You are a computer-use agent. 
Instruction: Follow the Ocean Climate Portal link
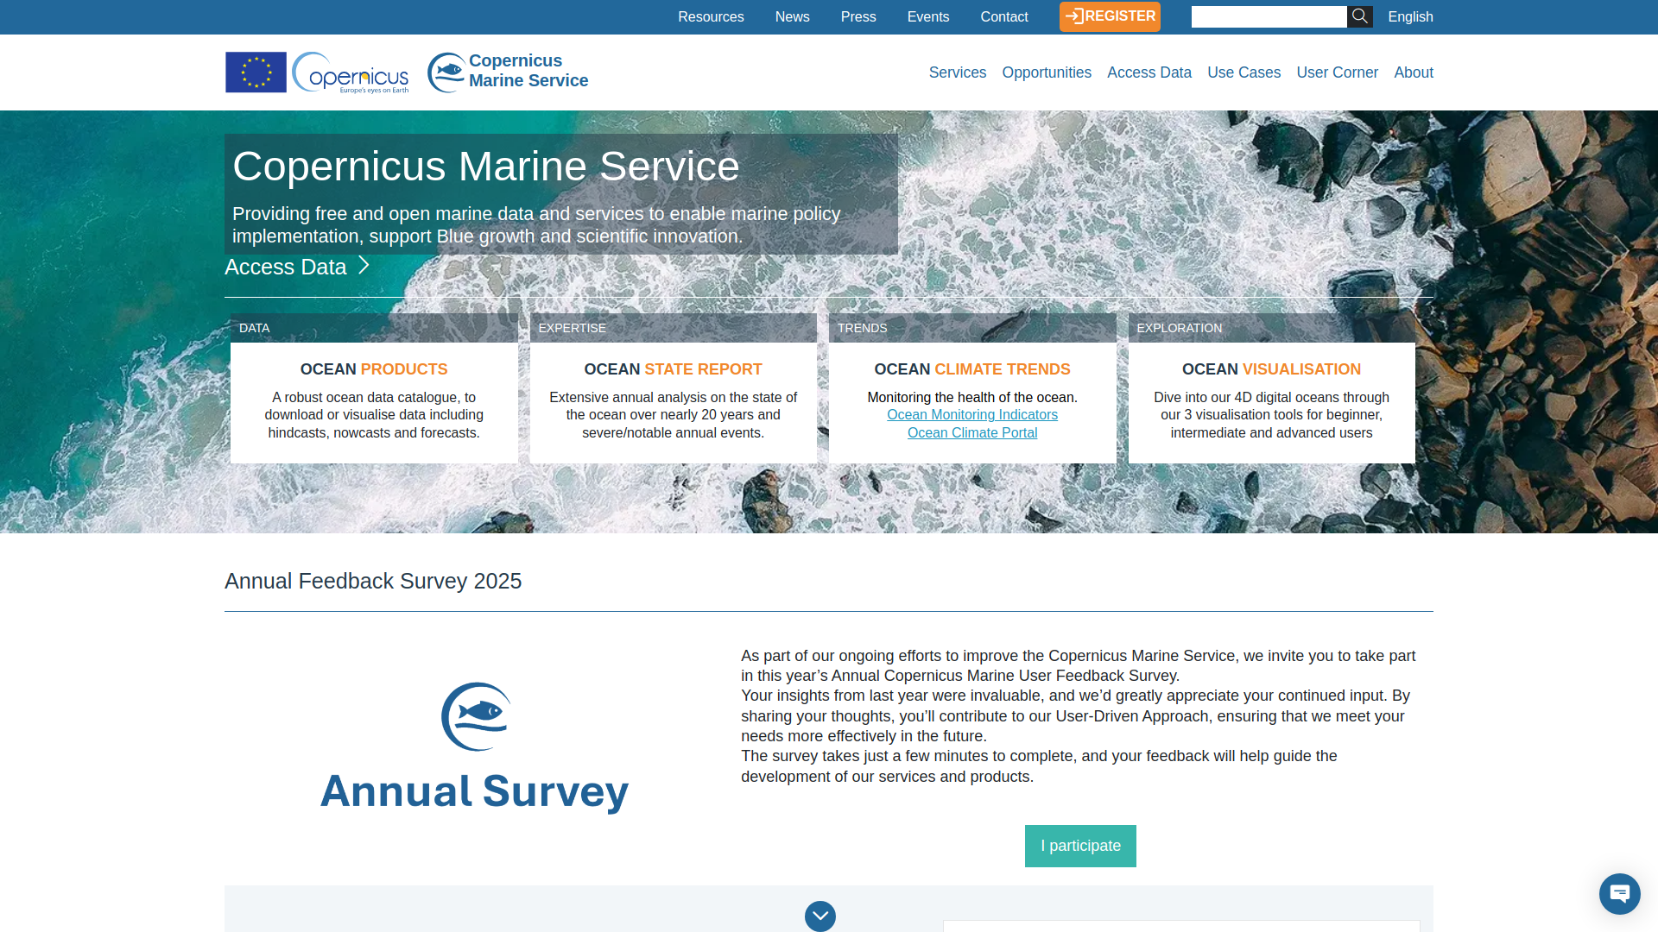(x=972, y=432)
